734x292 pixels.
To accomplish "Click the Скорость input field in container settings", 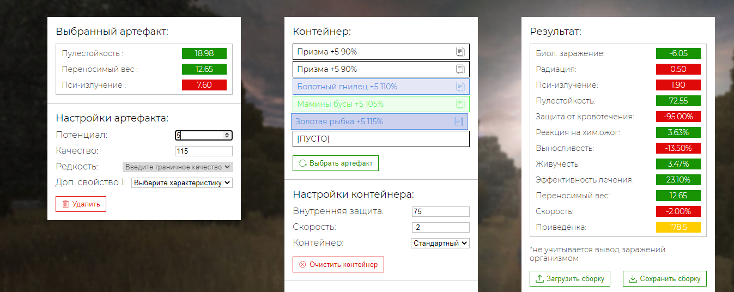I will point(441,227).
